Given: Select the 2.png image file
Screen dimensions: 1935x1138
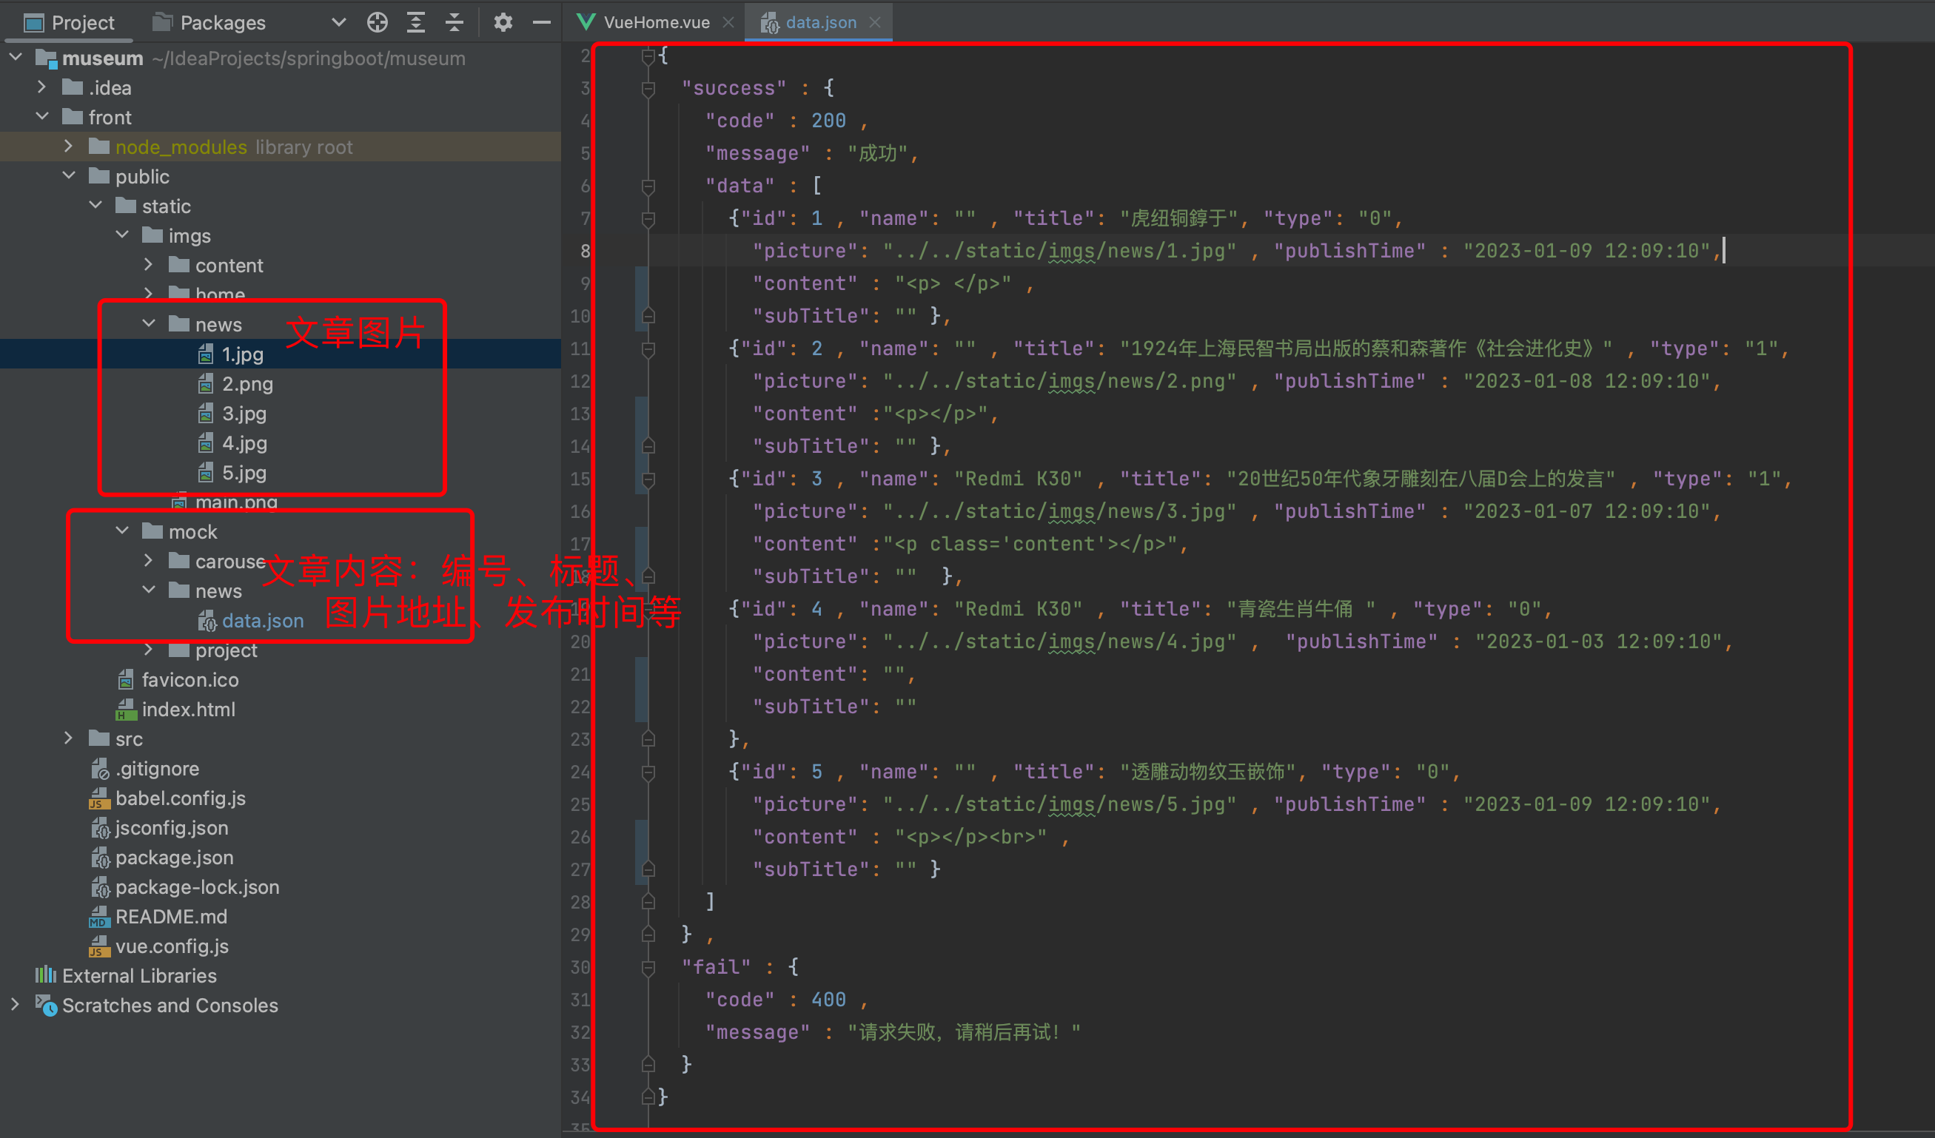Looking at the screenshot, I should tap(247, 384).
